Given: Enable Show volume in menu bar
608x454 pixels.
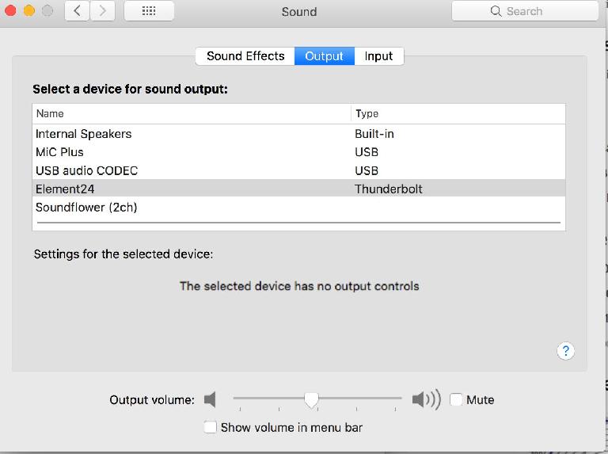Looking at the screenshot, I should point(210,427).
